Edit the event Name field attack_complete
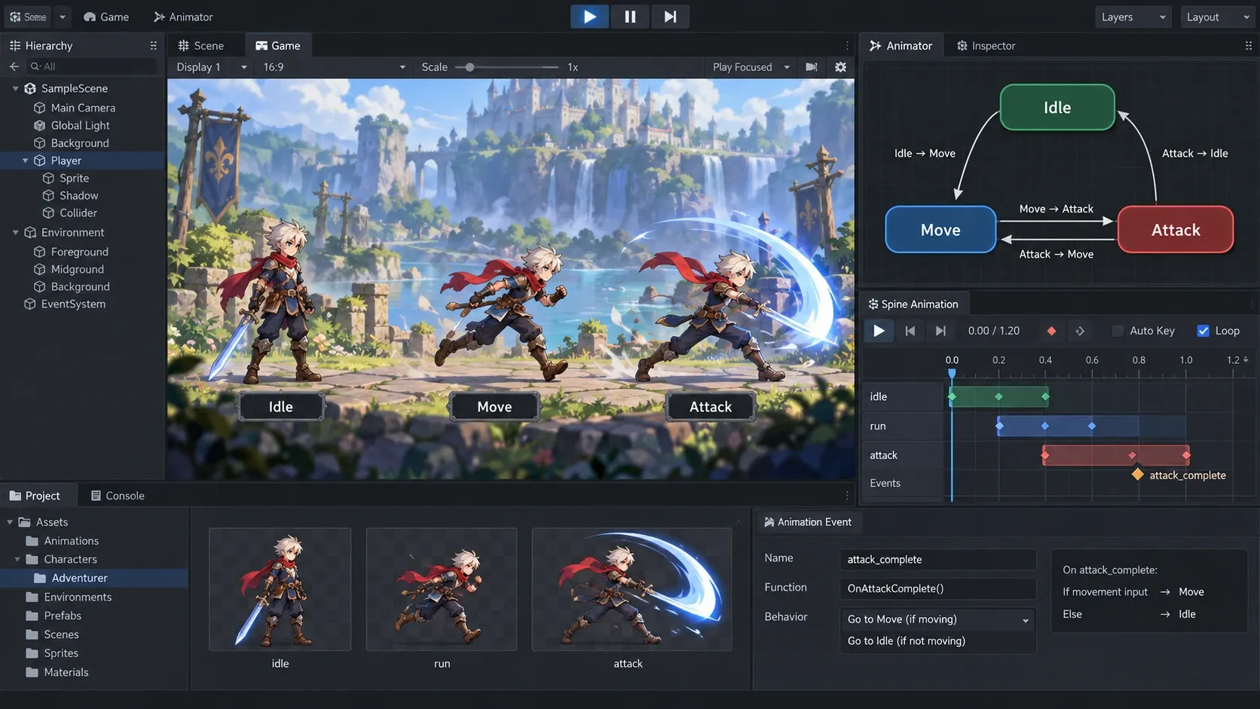The width and height of the screenshot is (1260, 709). 937,559
